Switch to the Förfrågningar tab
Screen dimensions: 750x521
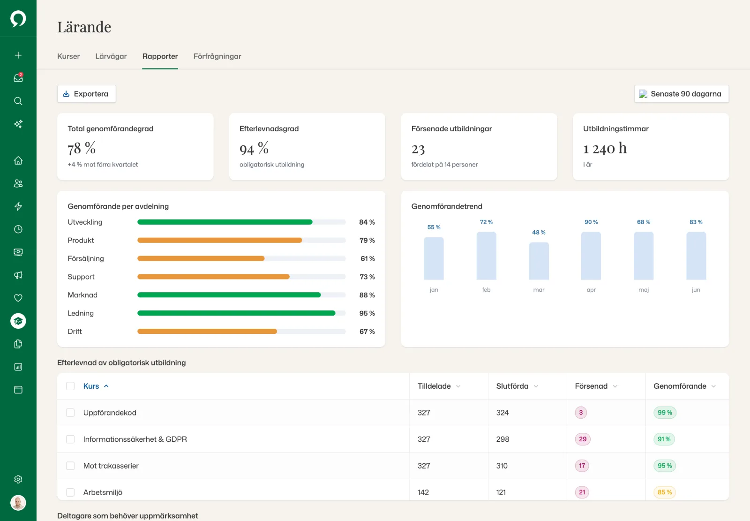[217, 56]
